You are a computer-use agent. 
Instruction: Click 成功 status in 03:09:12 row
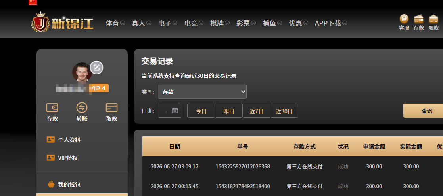[x=343, y=166]
